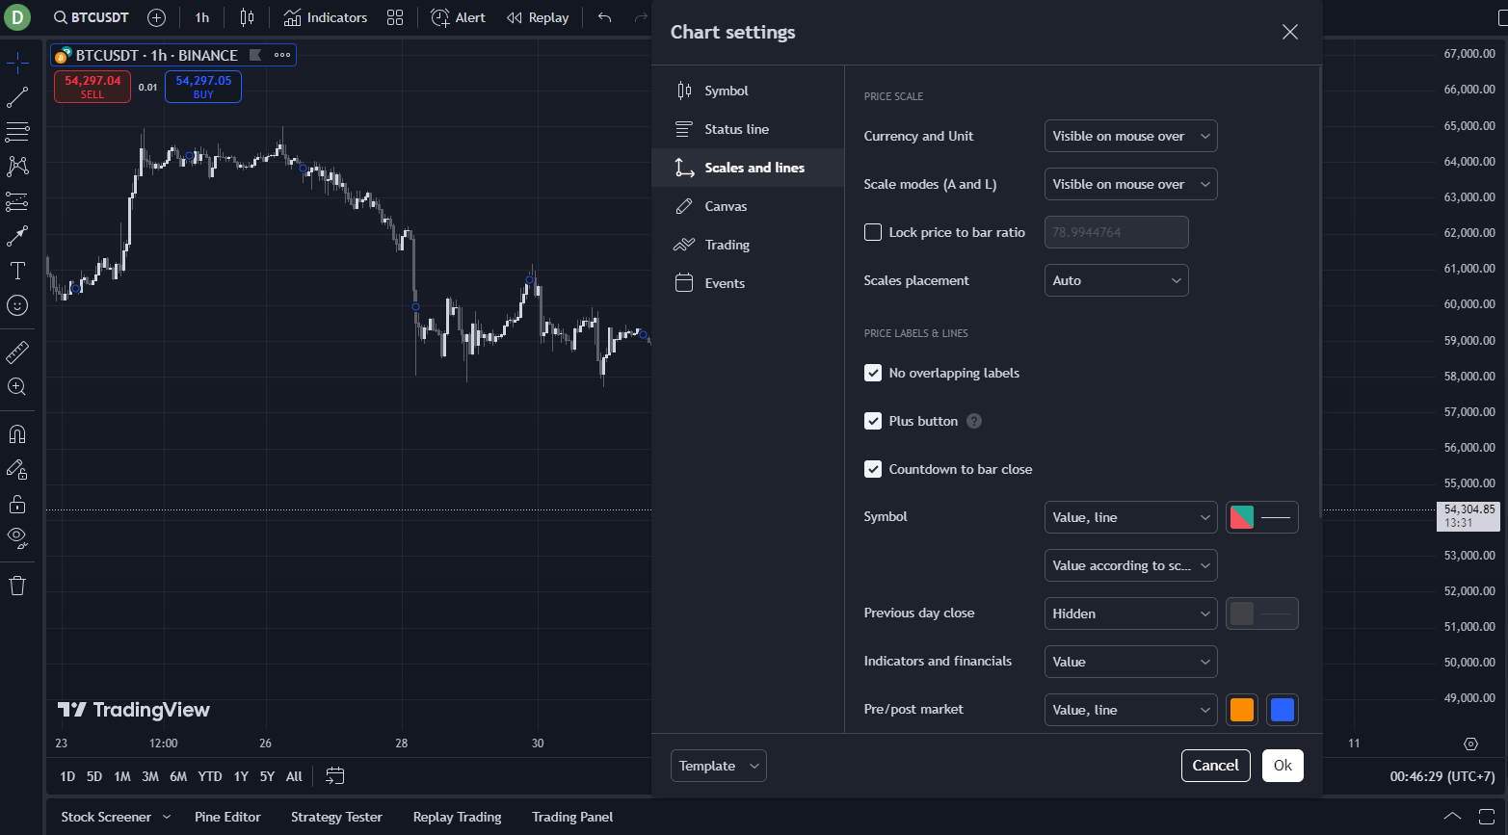
Task: Click the add symbol plus icon
Action: coord(157,17)
